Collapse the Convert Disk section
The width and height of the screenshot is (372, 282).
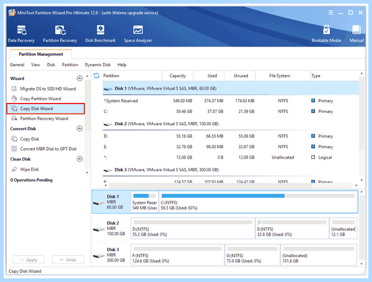click(80, 128)
